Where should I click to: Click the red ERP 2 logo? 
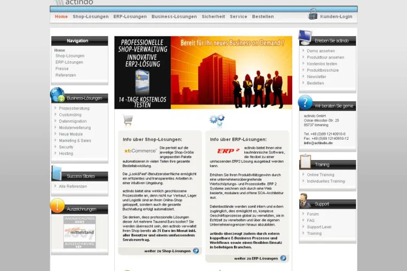coord(228,150)
